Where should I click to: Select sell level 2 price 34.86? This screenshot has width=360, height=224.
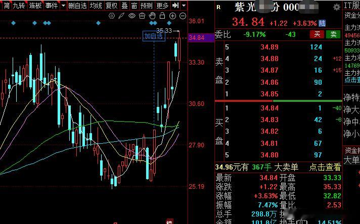269,82
